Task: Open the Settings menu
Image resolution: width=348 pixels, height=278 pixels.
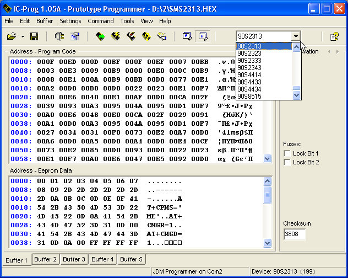Action: 70,21
